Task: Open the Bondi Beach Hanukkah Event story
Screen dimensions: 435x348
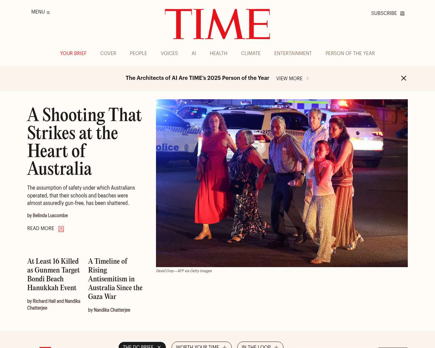Action: point(53,274)
